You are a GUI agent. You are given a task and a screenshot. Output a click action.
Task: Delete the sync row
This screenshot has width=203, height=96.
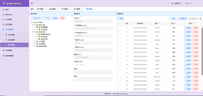coord(195,36)
